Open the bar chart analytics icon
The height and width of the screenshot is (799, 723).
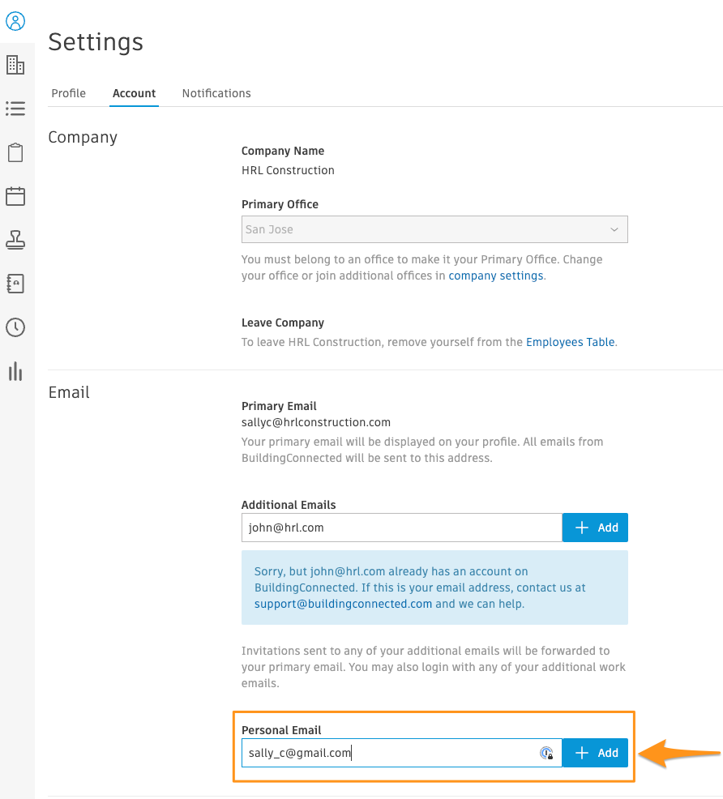[x=15, y=371]
